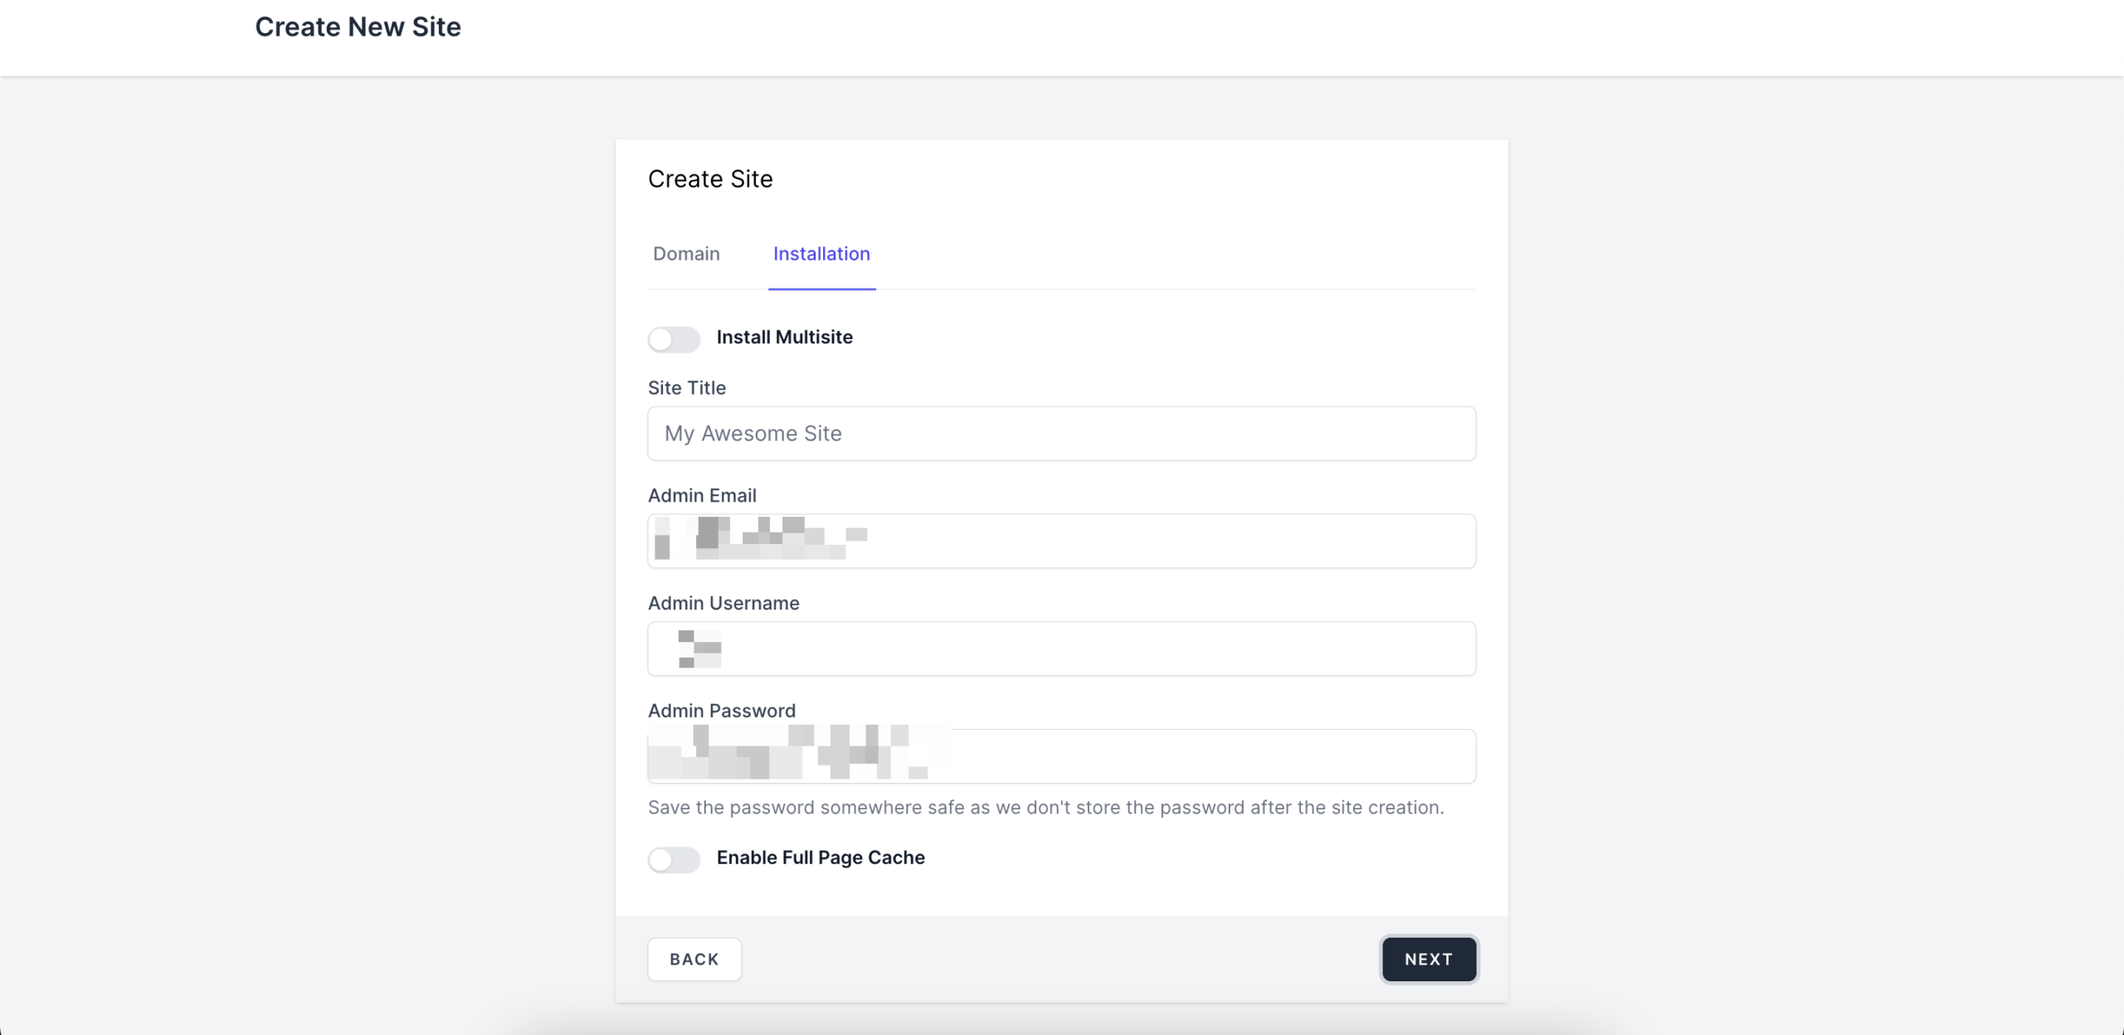2124x1035 pixels.
Task: Click the Admin Email label
Action: tap(702, 496)
